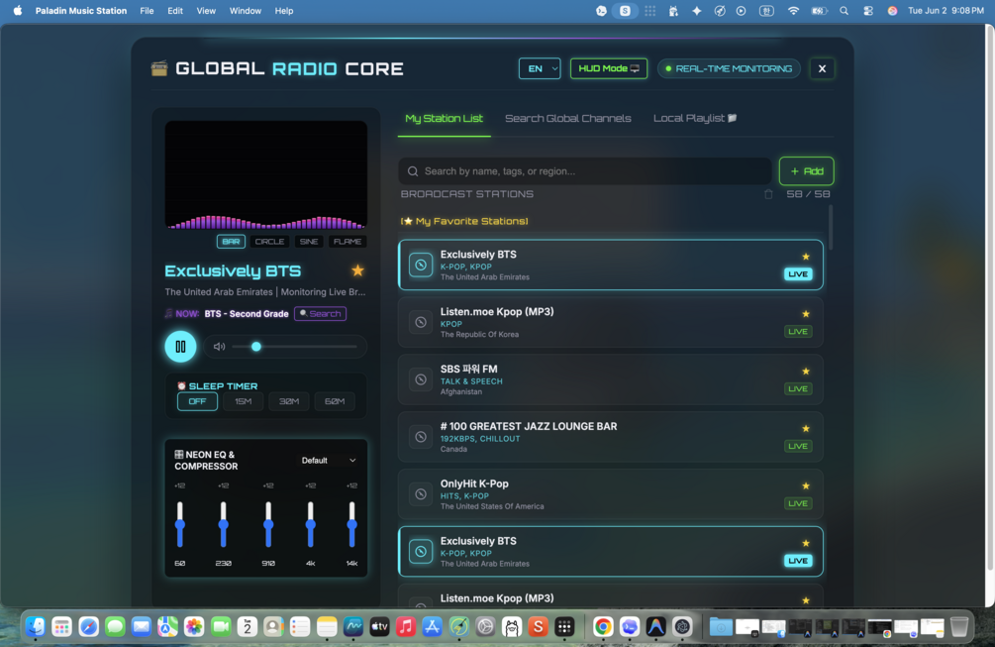Click play icon of first Exclusively BTS row

coord(420,265)
